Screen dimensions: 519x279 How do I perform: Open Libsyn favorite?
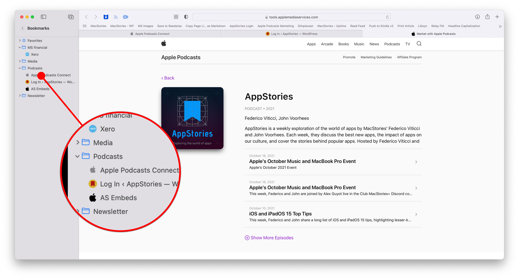click(422, 26)
